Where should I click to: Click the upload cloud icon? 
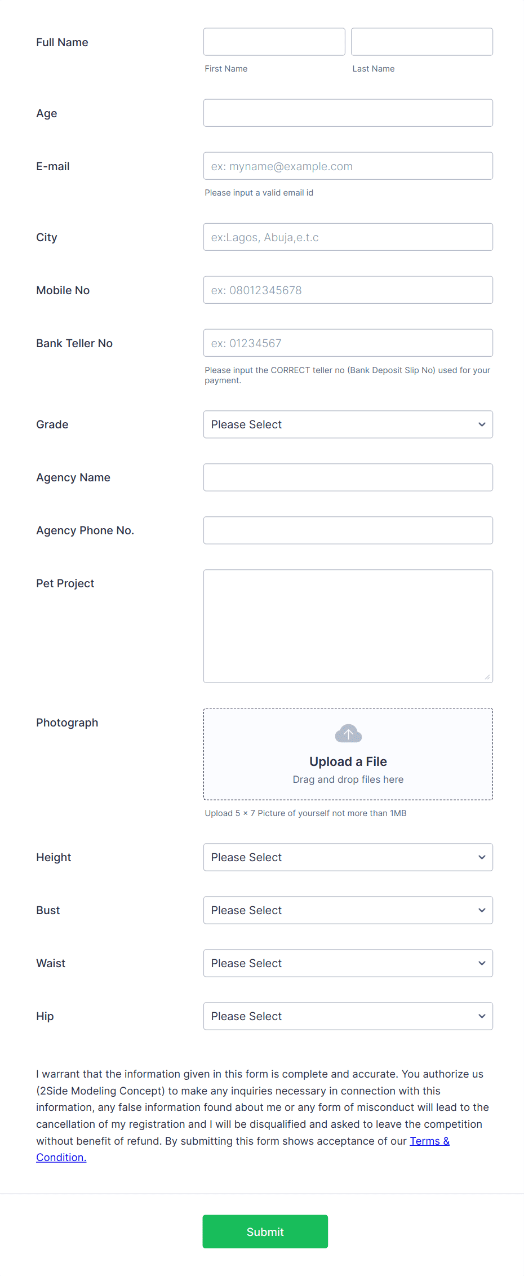click(348, 733)
